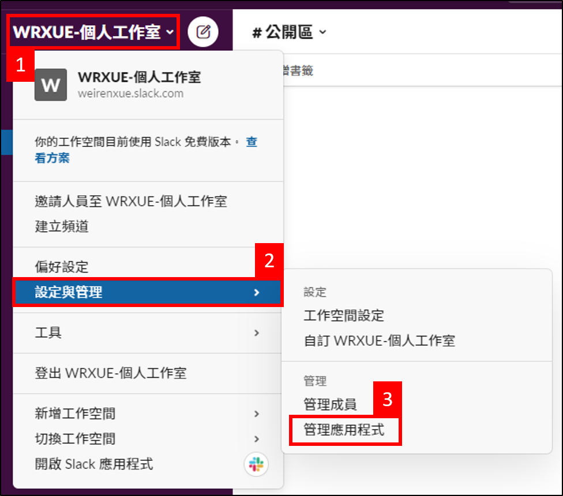Expand the 切換工作空間 submenu chevron
563x496 pixels.
click(x=256, y=438)
